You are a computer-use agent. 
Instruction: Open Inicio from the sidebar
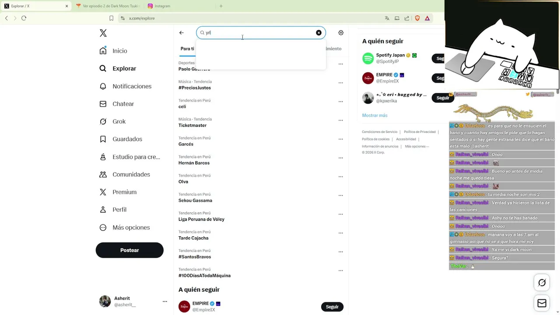click(113, 51)
